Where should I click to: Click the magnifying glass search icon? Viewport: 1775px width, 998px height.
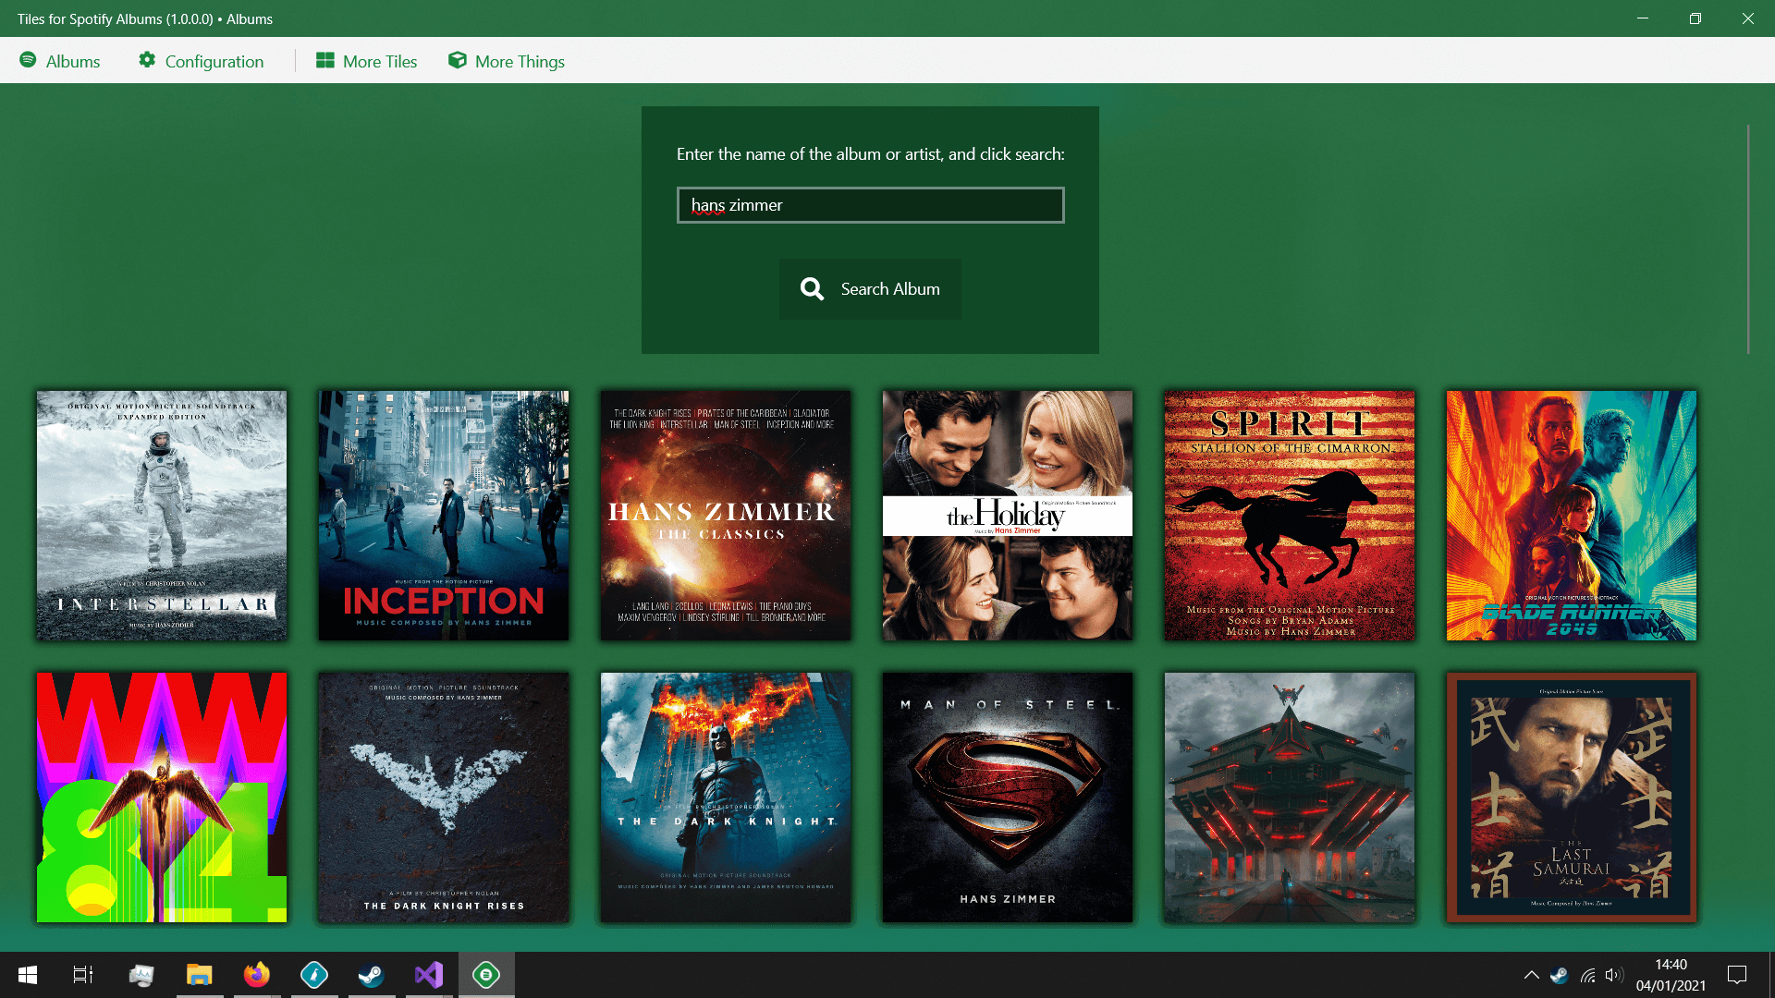tap(812, 288)
